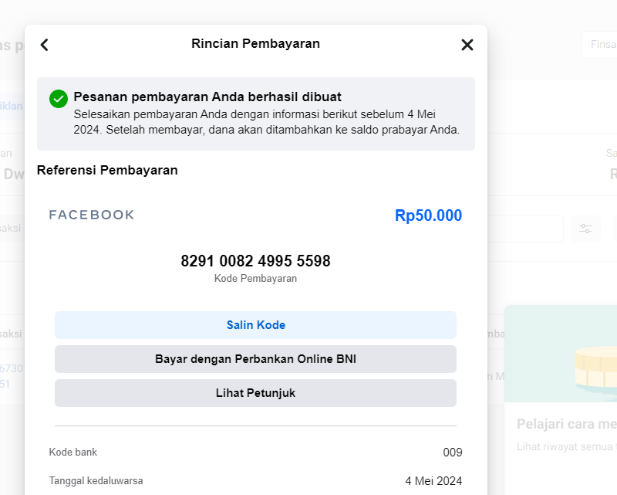Click the Kode Pembayaran label
This screenshot has width=617, height=495.
(255, 279)
